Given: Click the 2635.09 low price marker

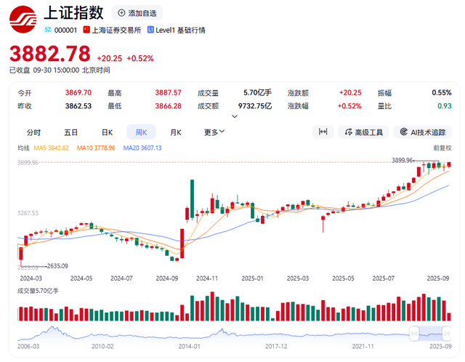Looking at the screenshot, I should point(57,266).
